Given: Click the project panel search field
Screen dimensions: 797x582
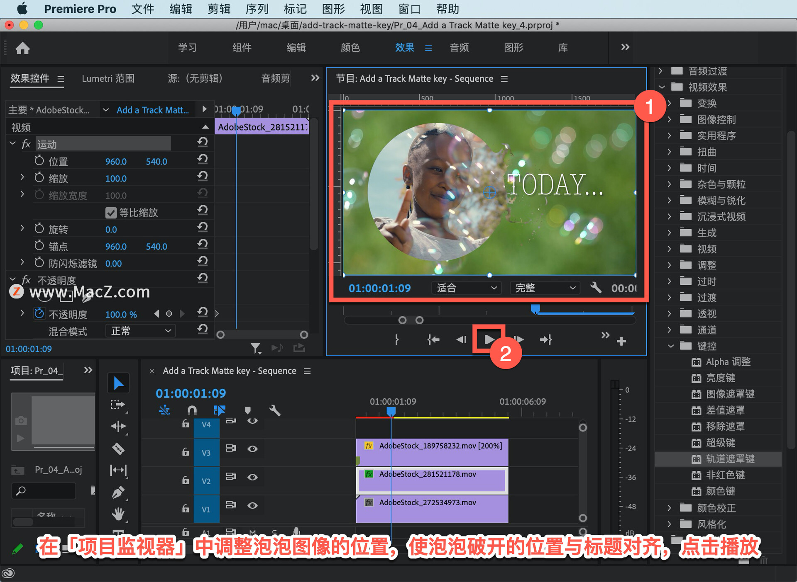Looking at the screenshot, I should (x=44, y=491).
